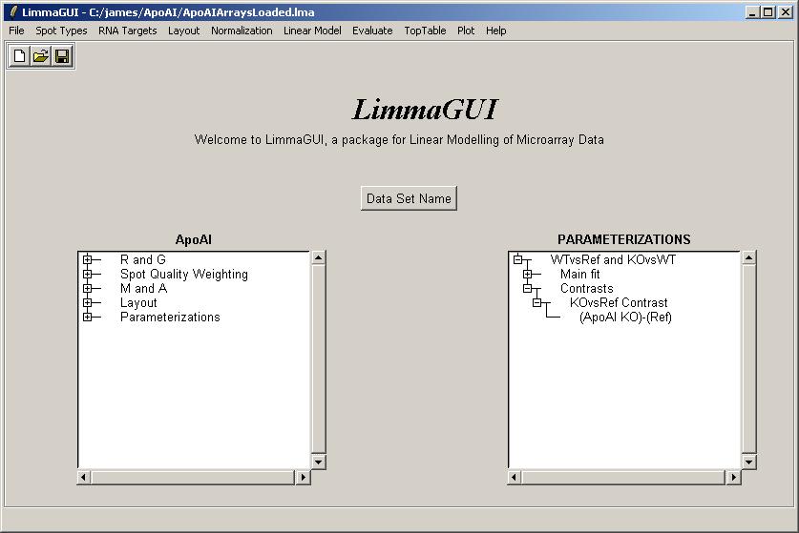Open the Spot Types menu
799x533 pixels.
[61, 31]
